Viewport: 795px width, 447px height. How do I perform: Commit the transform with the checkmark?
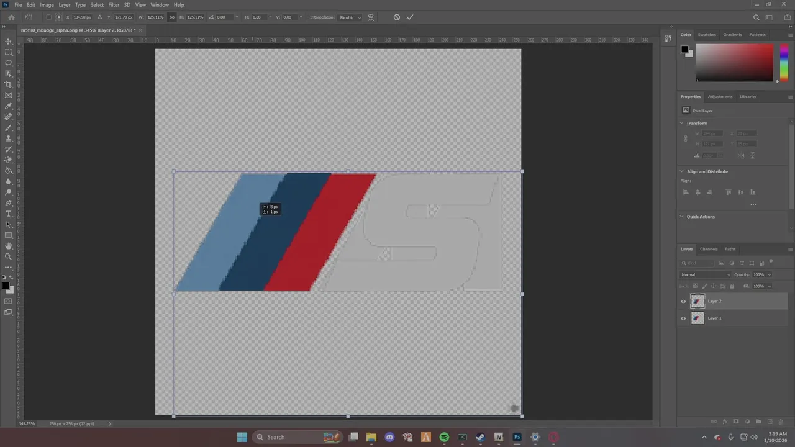410,17
